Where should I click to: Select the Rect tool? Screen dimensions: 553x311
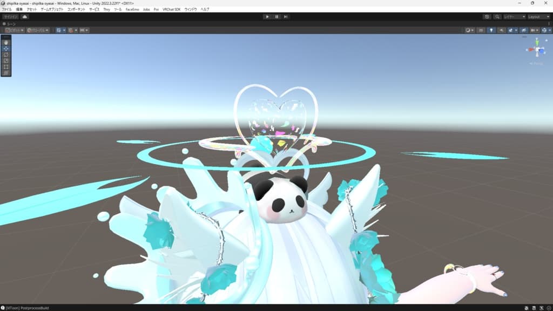[x=6, y=66]
